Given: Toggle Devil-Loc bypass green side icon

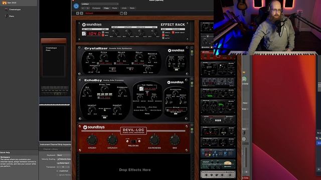Looking at the screenshot, I should tap(192, 129).
